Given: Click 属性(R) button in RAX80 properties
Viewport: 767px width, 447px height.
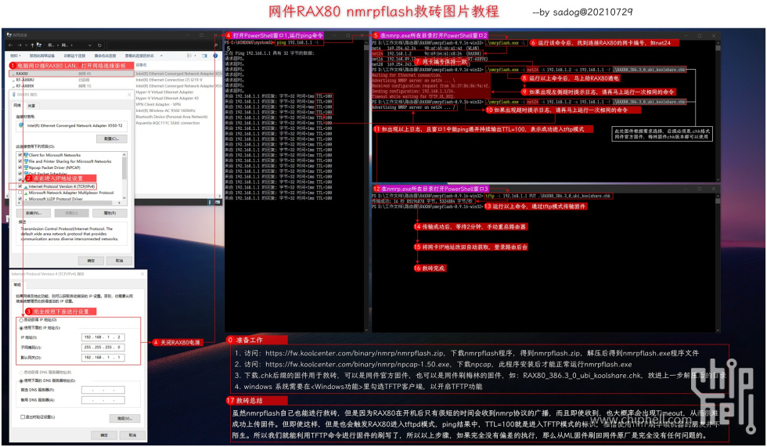Looking at the screenshot, I should 110,213.
